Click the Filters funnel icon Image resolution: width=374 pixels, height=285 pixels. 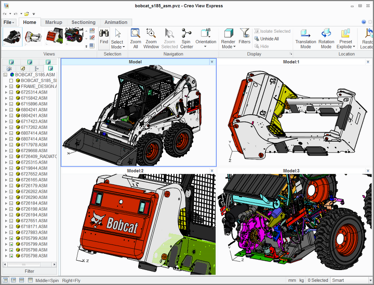245,33
